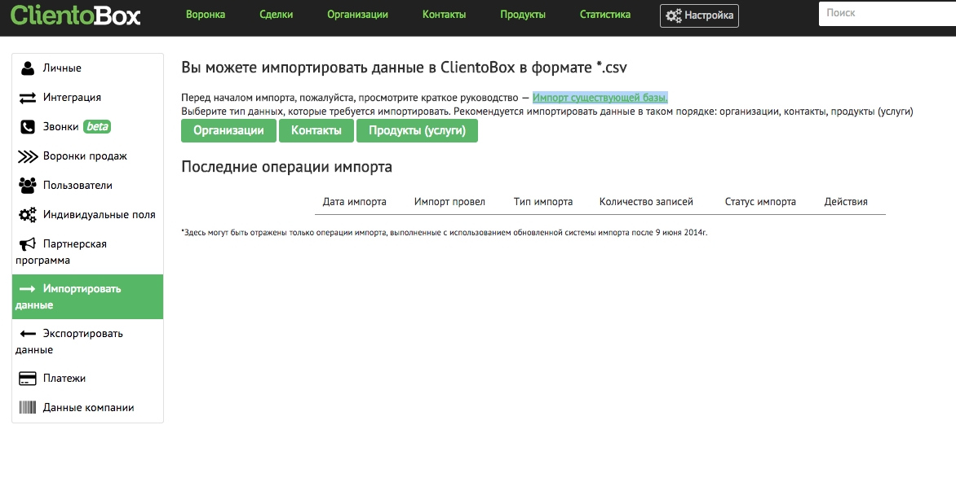Click the right-arrow icon beside Импортировать данные
The height and width of the screenshot is (482, 956).
coord(28,289)
